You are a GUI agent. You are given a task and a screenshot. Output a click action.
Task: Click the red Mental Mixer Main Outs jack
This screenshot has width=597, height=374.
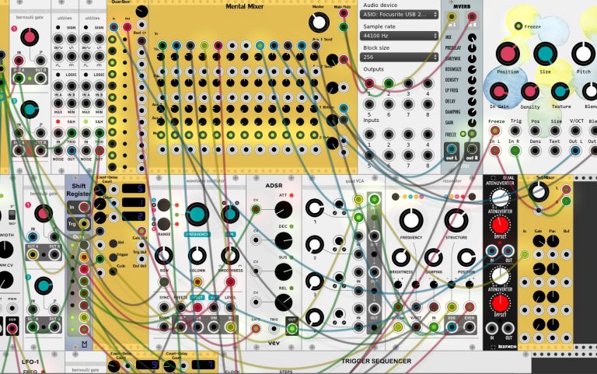point(344,14)
